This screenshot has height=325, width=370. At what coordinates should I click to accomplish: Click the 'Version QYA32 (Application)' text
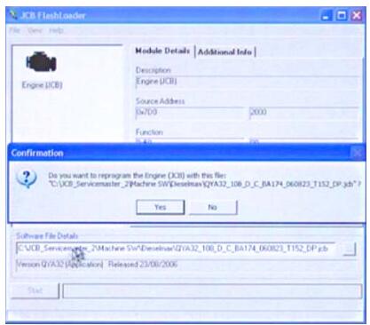point(59,264)
